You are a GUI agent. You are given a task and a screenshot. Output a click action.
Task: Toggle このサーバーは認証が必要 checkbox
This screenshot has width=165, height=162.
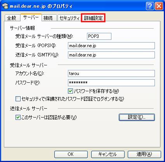(x=18, y=118)
